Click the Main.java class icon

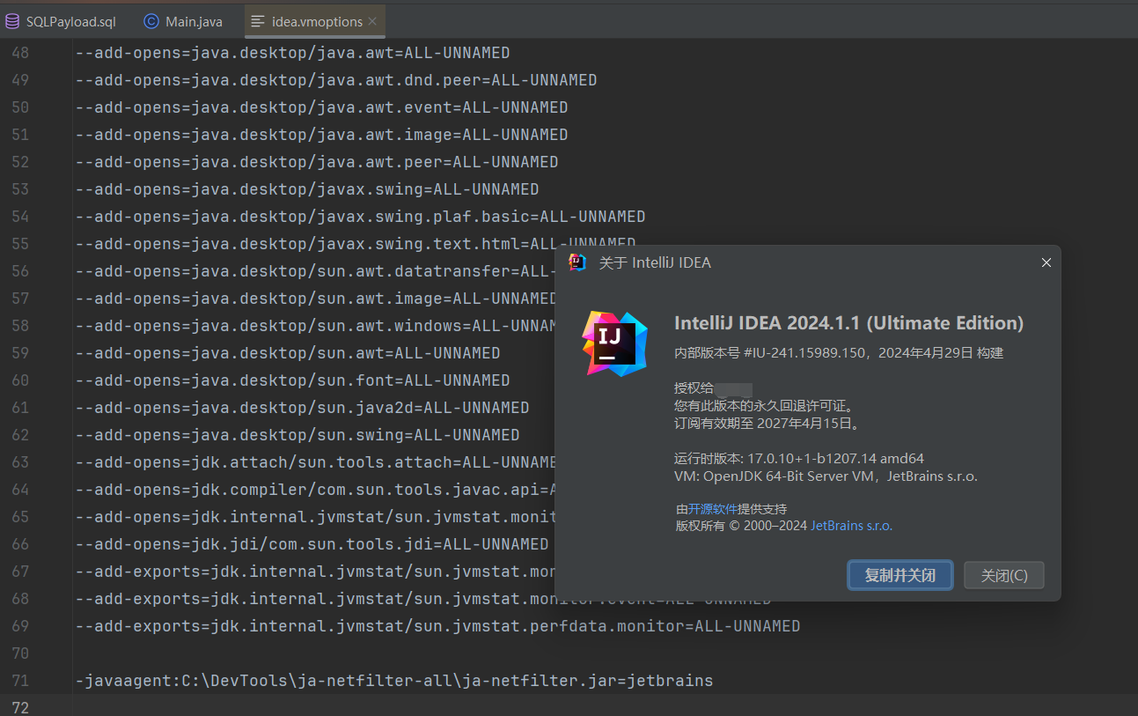[151, 21]
